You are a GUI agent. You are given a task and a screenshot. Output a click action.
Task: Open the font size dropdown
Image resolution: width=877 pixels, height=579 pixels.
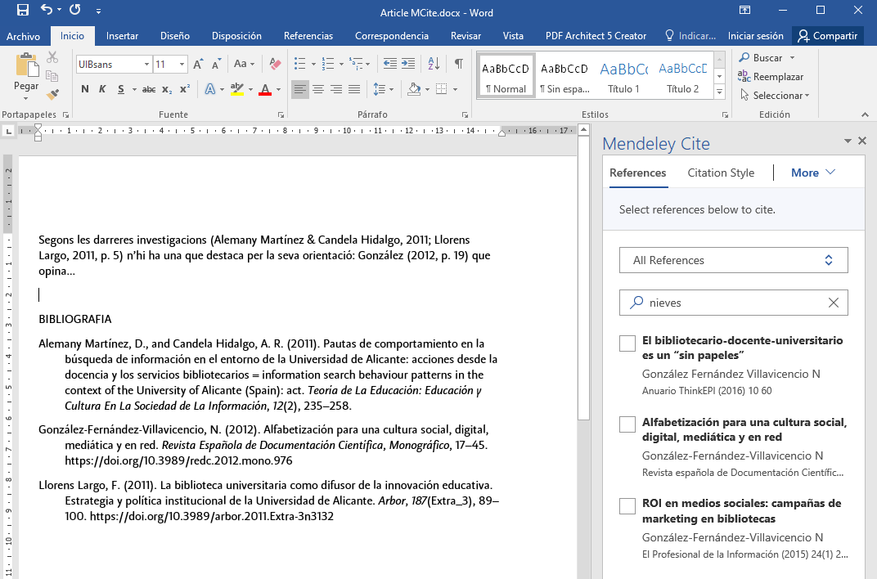click(x=182, y=65)
